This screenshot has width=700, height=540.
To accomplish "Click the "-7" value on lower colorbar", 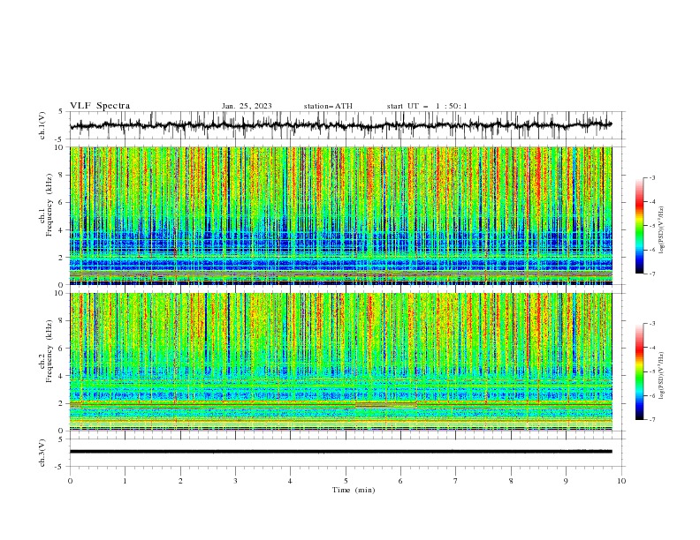I will click(x=652, y=419).
